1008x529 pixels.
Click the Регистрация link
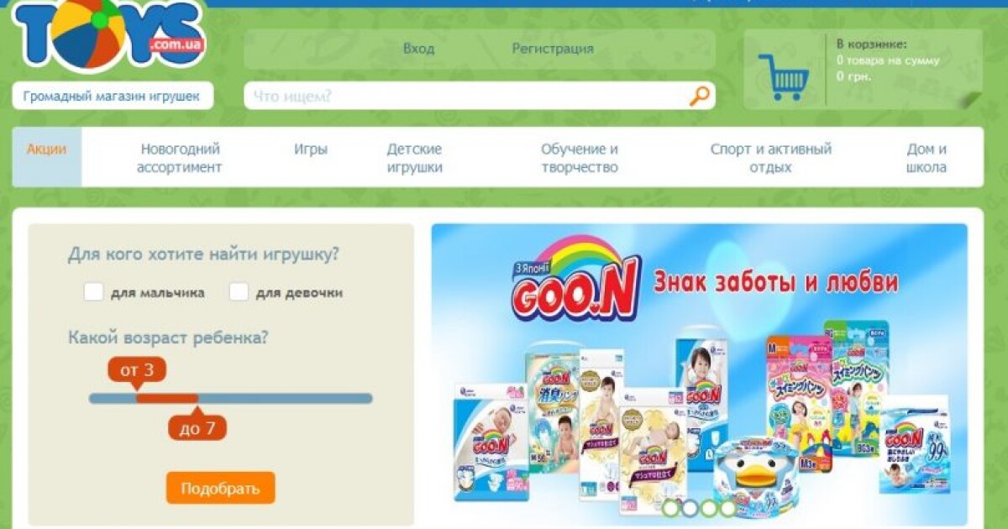pos(553,49)
